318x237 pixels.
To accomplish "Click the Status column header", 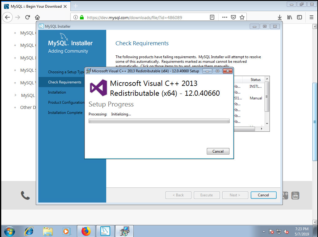I will [255, 80].
